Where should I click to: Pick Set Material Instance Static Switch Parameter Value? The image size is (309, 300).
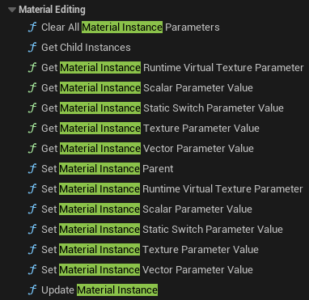click(x=162, y=230)
